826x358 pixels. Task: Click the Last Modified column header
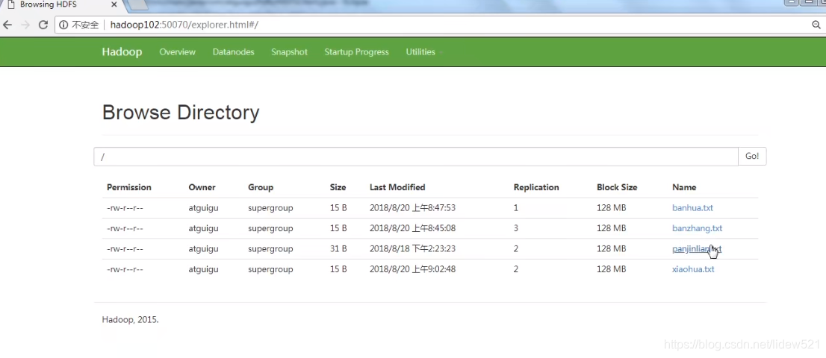coord(397,187)
